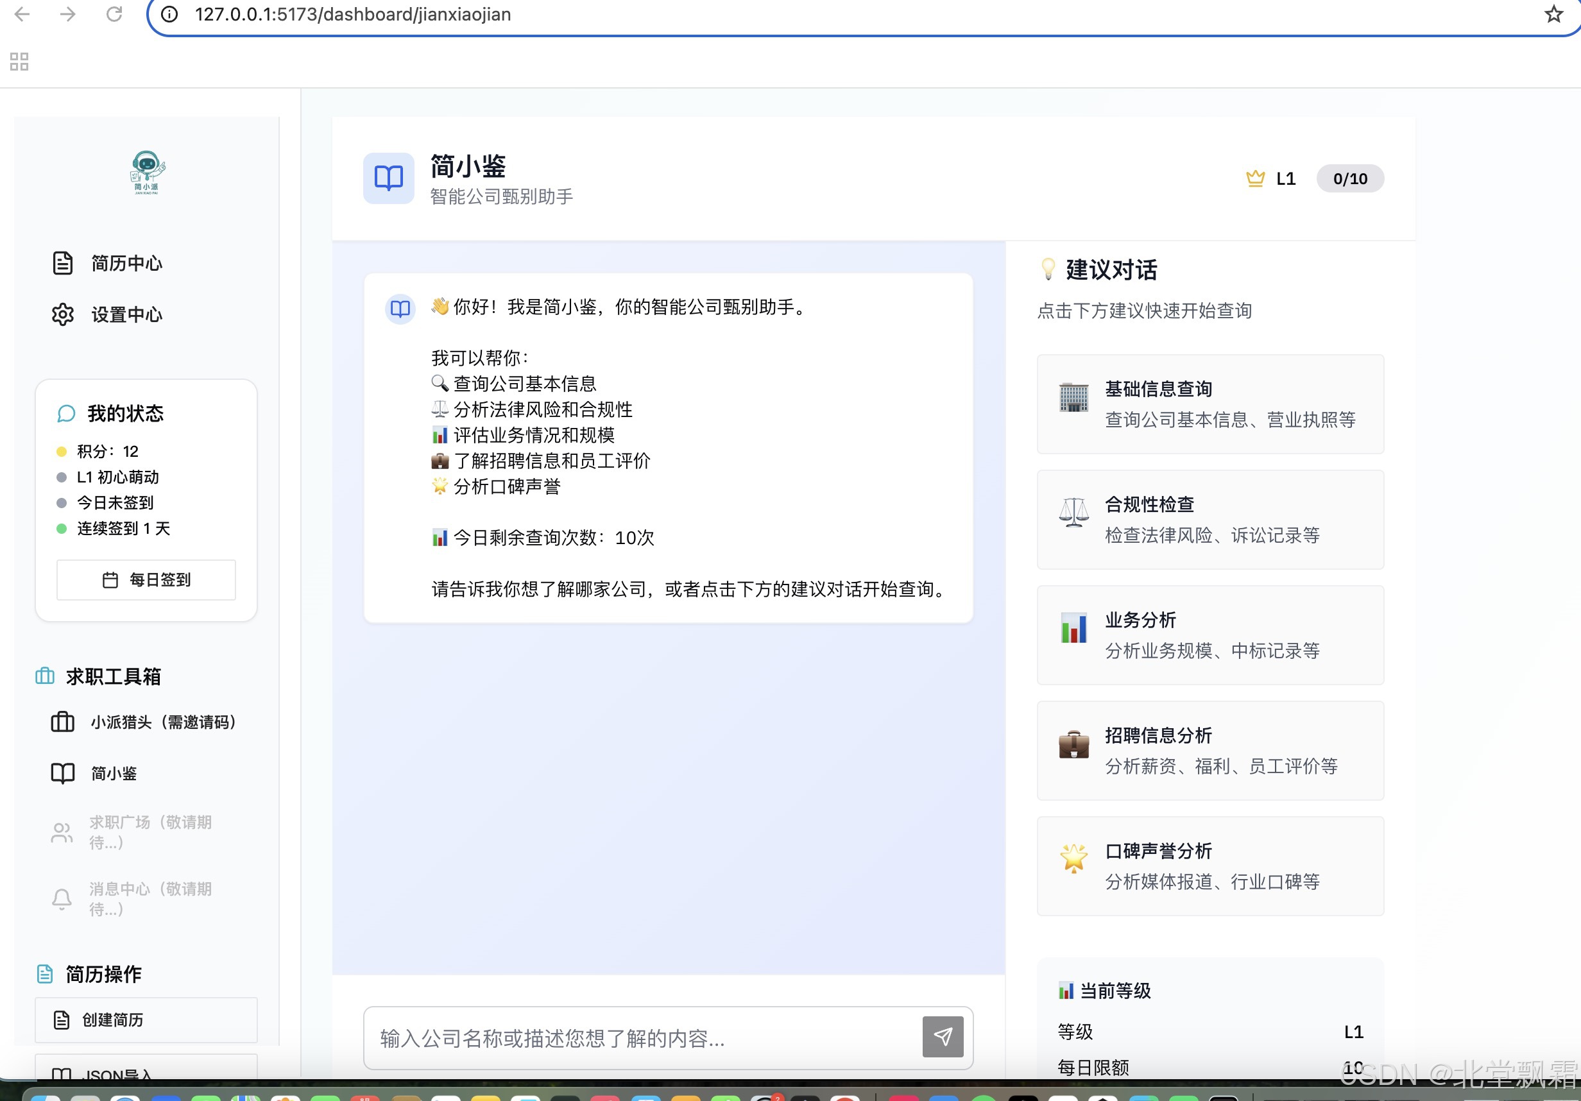Click the browser reload icon
Image resolution: width=1581 pixels, height=1101 pixels.
coord(114,15)
